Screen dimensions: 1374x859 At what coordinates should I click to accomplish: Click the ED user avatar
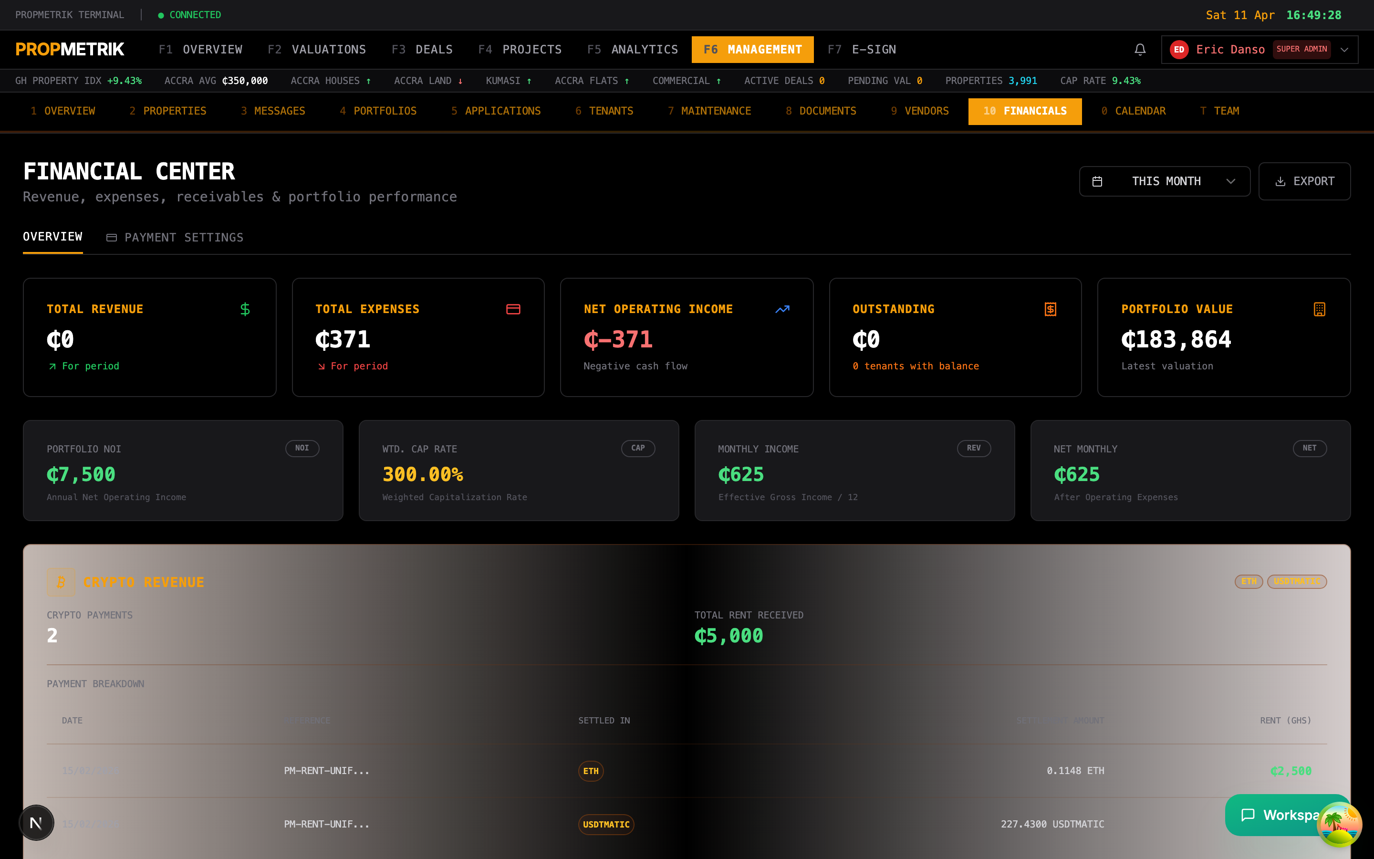(1179, 50)
